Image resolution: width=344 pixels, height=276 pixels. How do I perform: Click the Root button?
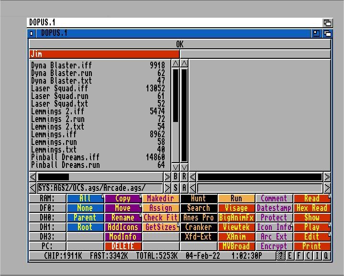pyautogui.click(x=85, y=227)
